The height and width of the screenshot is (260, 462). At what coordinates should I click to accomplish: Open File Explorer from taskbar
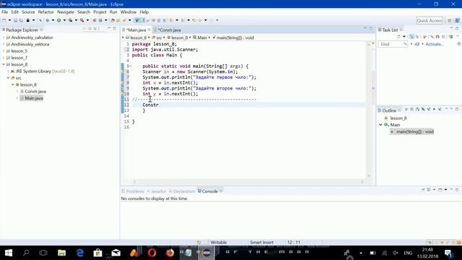click(61, 253)
